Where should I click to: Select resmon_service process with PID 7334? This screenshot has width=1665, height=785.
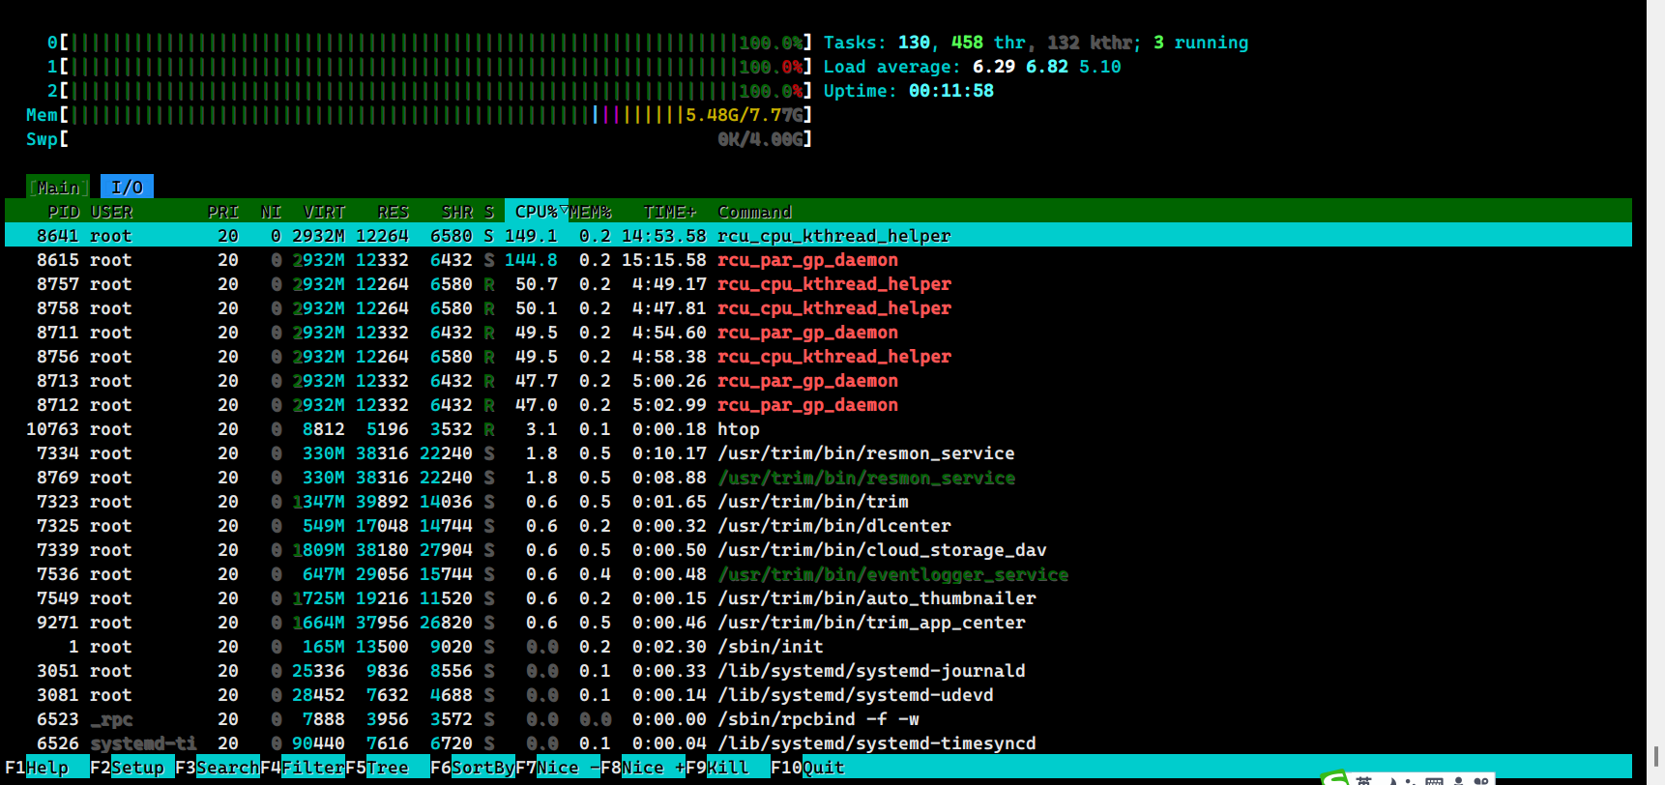point(818,453)
